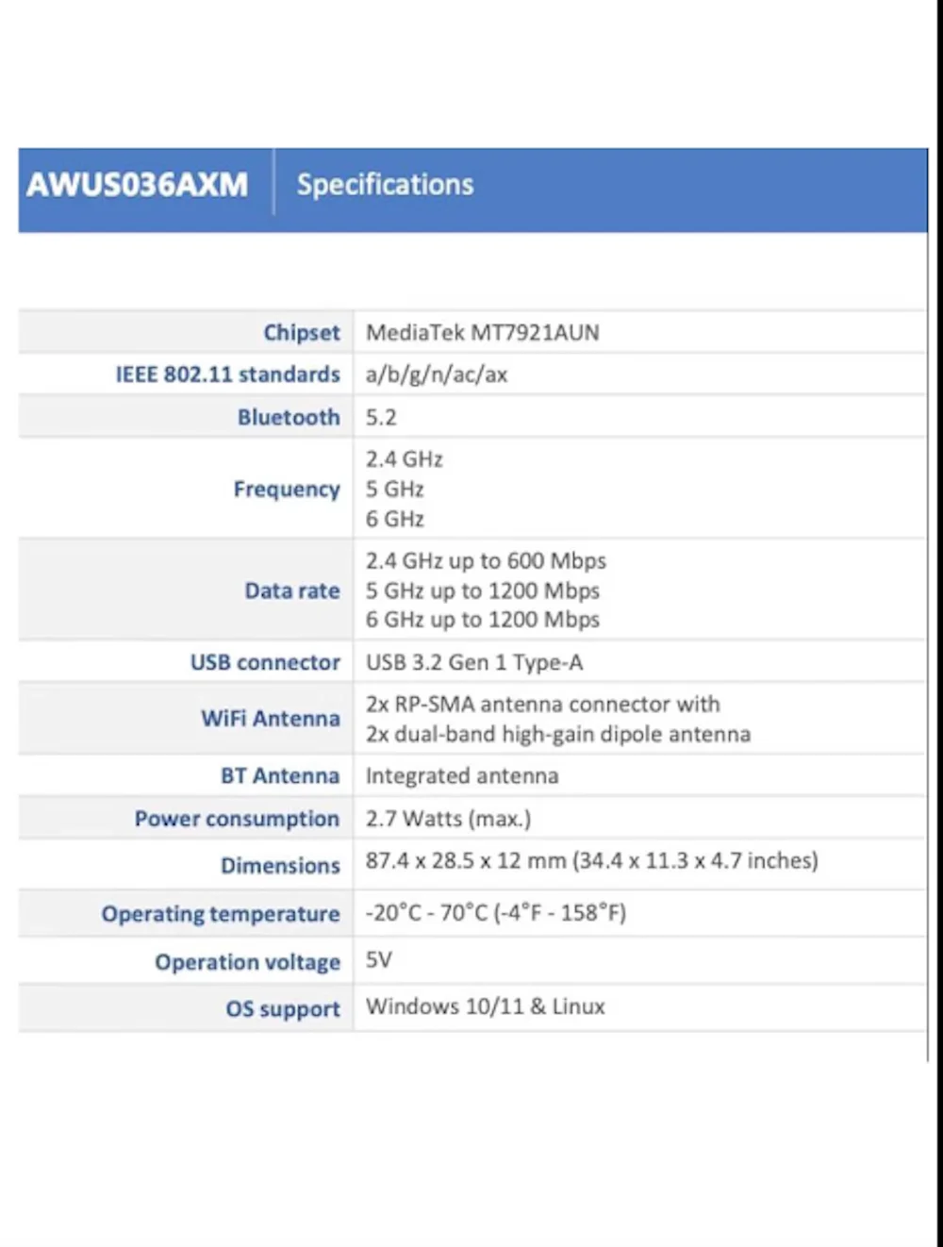
Task: Click the 5V operation voltage value
Action: point(379,959)
